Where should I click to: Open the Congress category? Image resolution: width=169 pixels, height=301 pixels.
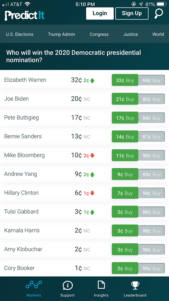click(x=99, y=34)
